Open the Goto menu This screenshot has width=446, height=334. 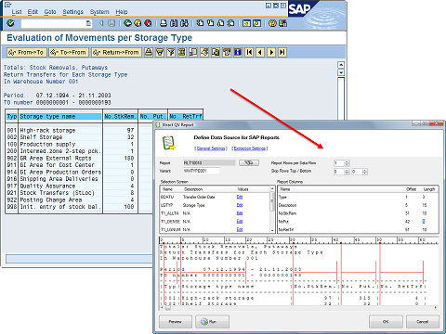click(50, 12)
